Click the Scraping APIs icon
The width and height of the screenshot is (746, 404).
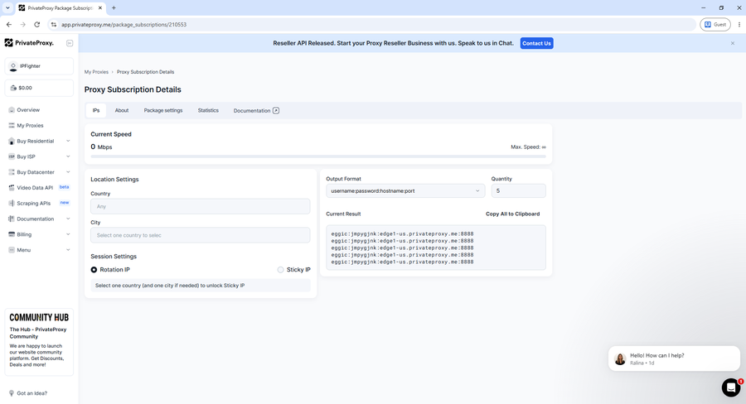point(12,204)
